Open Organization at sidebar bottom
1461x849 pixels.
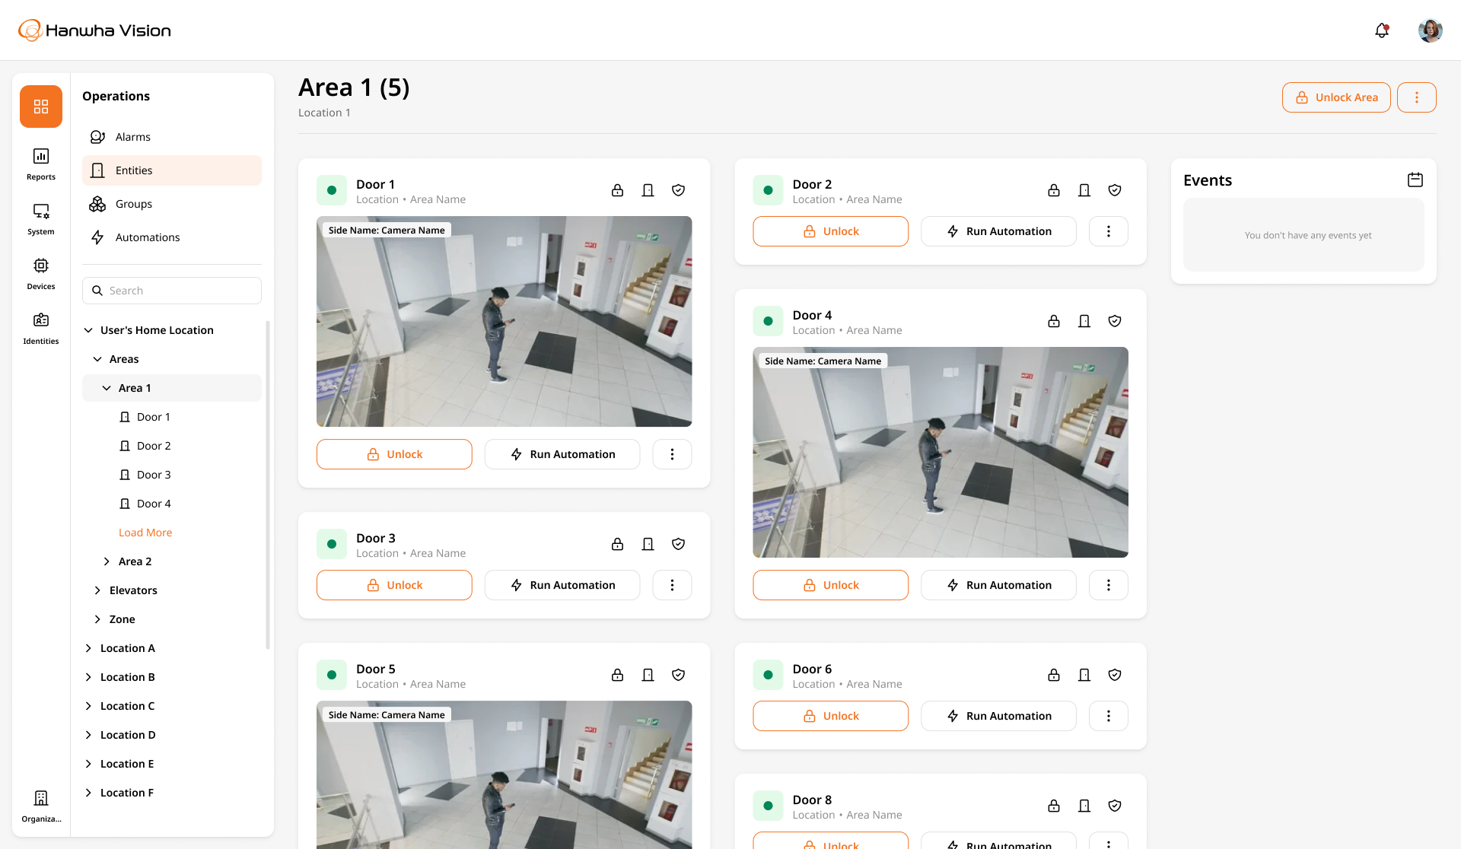41,806
